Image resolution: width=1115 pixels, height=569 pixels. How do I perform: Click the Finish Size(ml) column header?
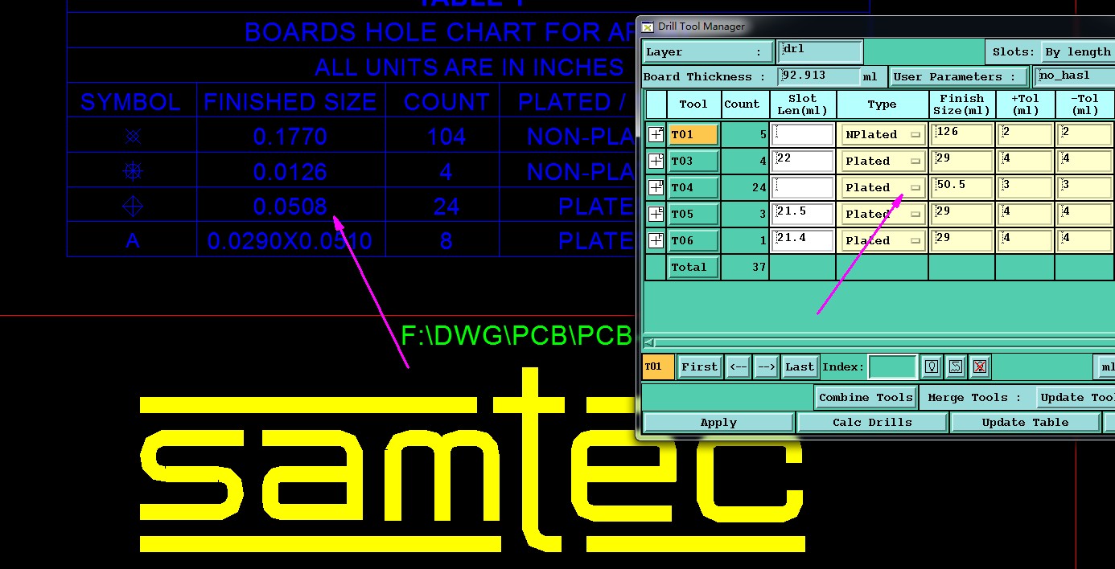(961, 104)
